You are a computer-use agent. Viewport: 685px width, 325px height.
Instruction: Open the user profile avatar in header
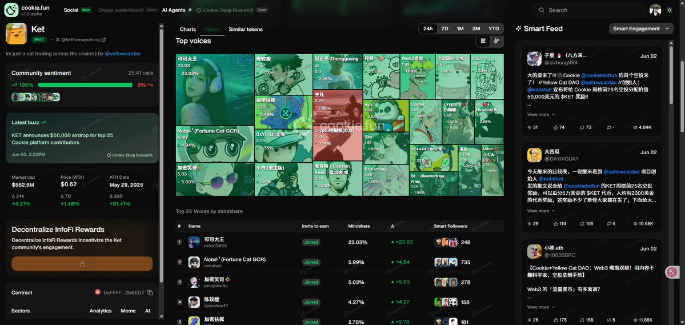click(x=655, y=10)
